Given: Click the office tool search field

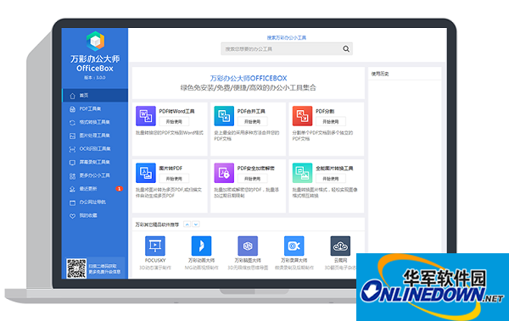Looking at the screenshot, I should [x=287, y=49].
